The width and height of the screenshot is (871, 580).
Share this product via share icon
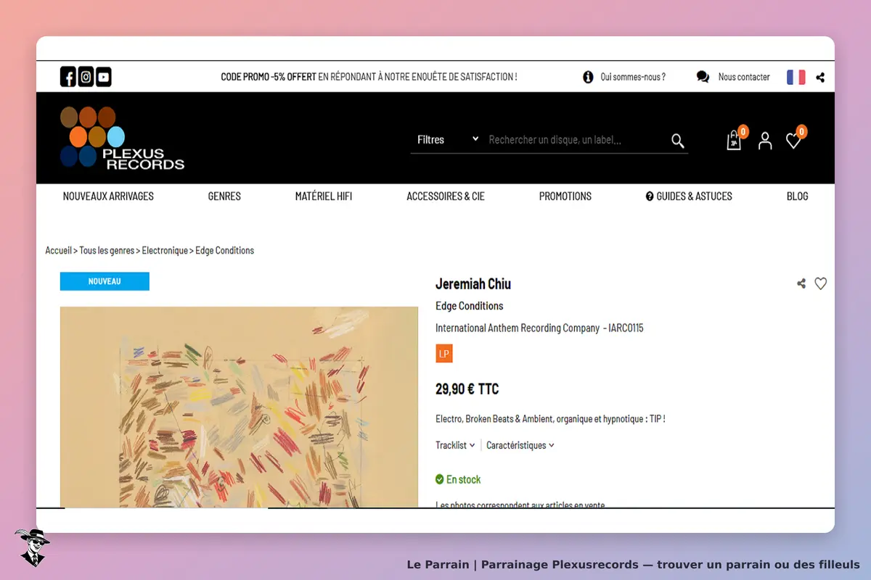click(801, 283)
